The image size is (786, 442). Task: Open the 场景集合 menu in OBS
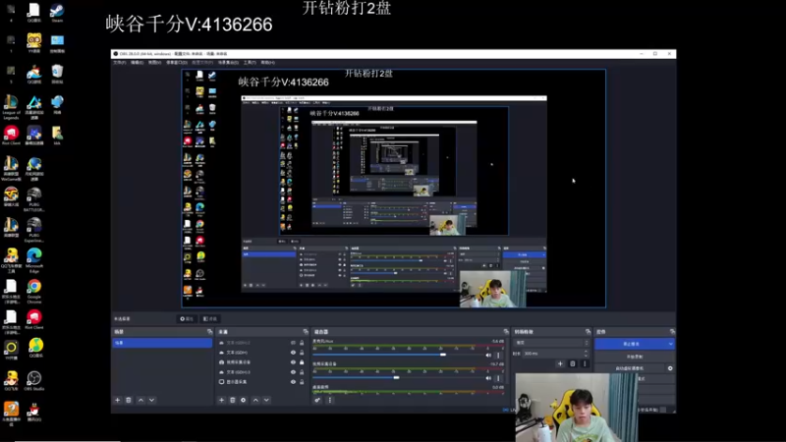(228, 63)
